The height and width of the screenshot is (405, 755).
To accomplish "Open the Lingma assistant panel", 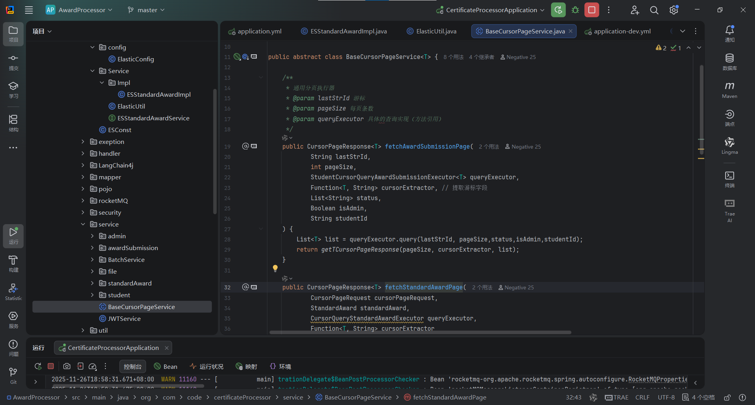I will 730,146.
